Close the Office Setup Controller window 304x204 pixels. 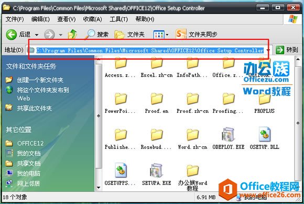[x=294, y=8]
